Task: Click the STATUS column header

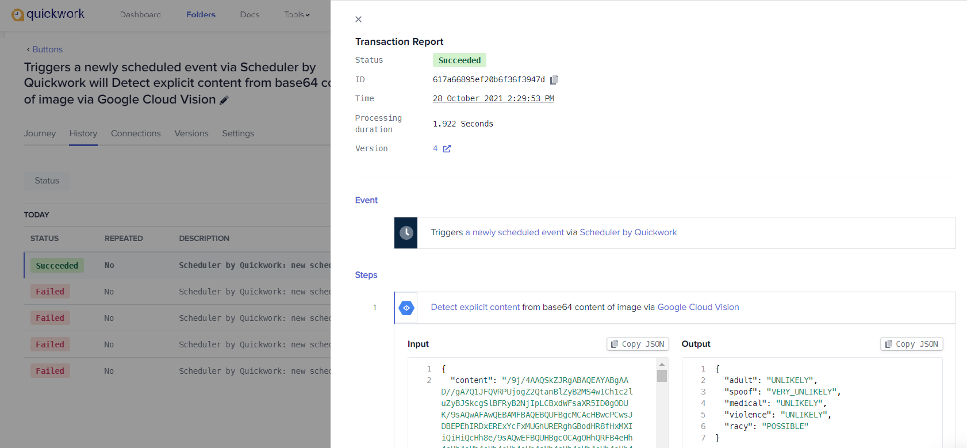Action: tap(44, 238)
